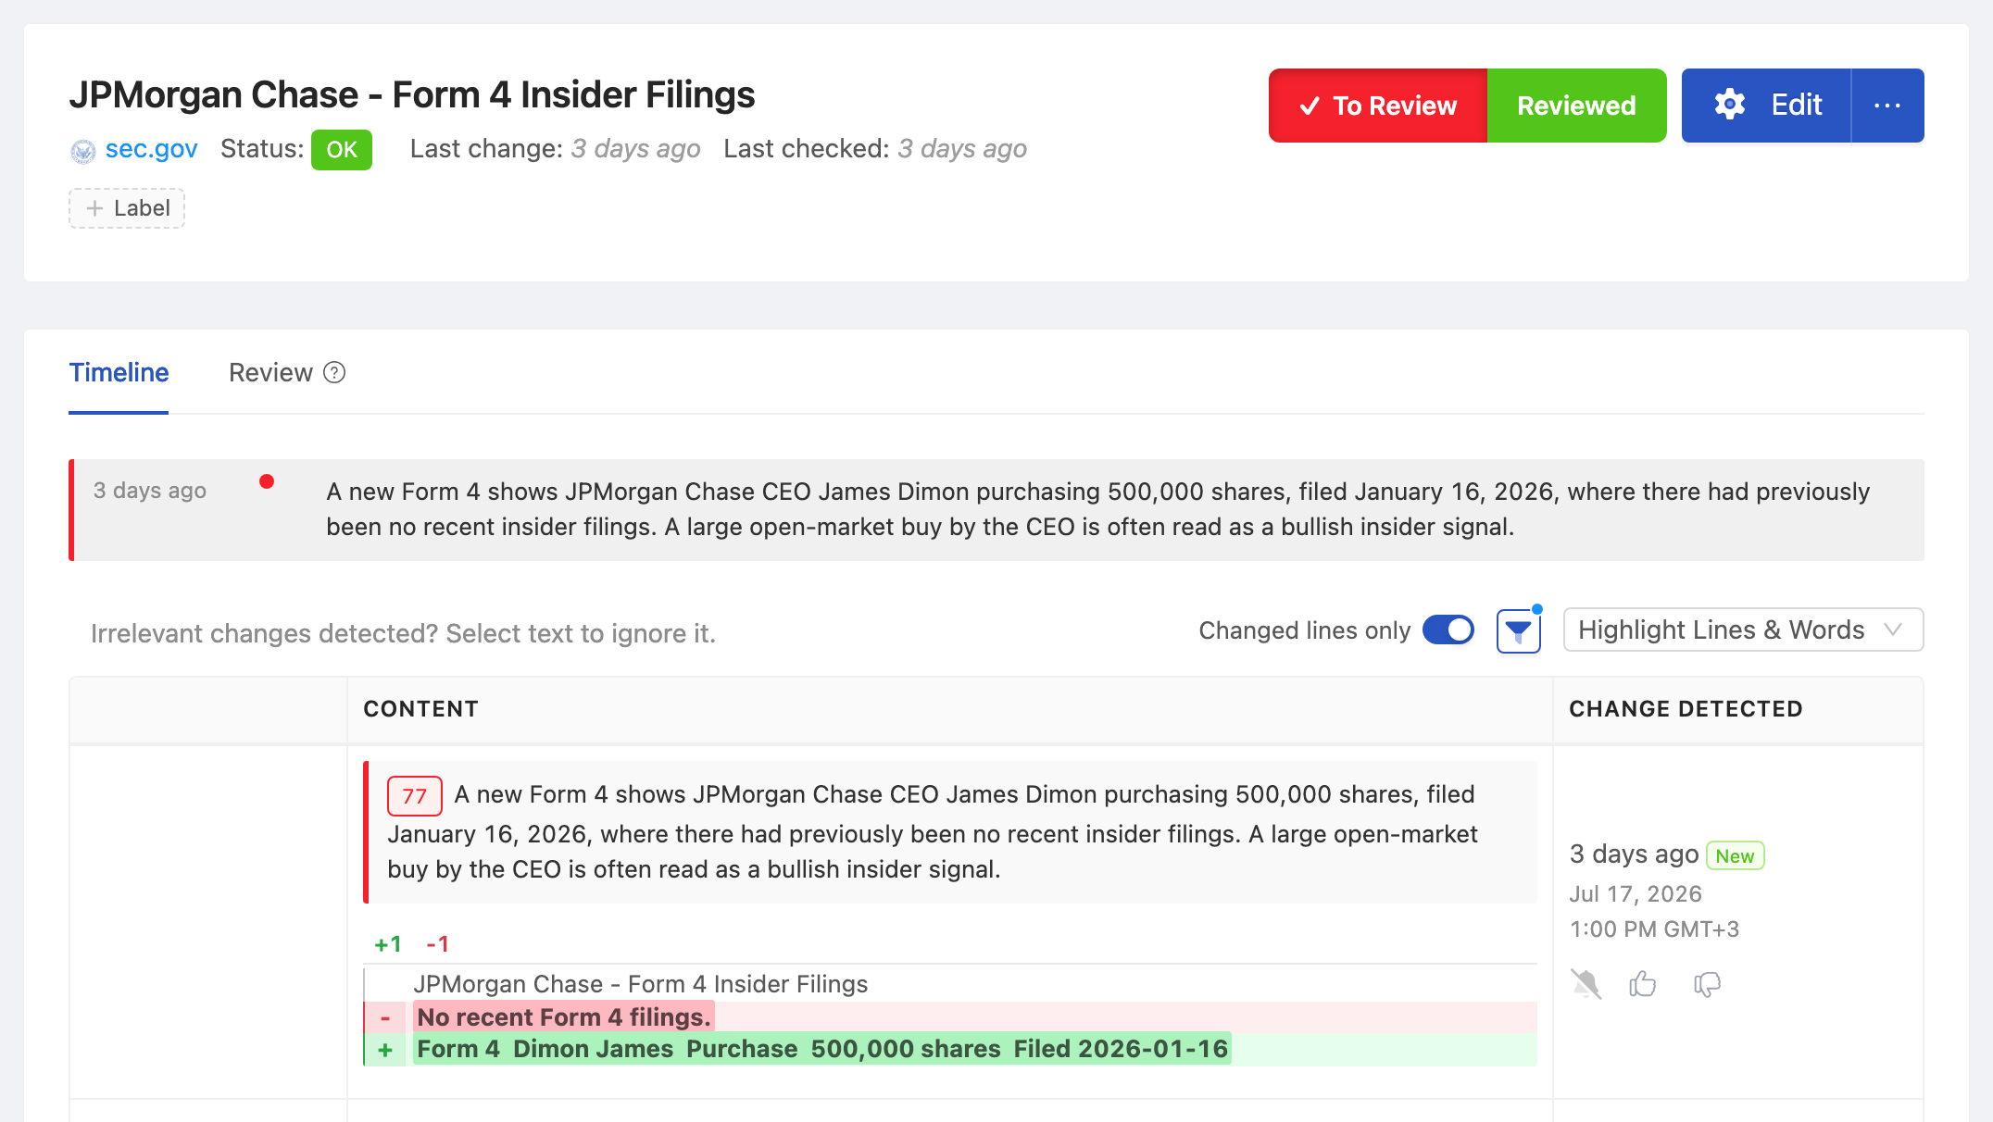Mark monitor as Reviewed
1993x1122 pixels.
tap(1576, 106)
